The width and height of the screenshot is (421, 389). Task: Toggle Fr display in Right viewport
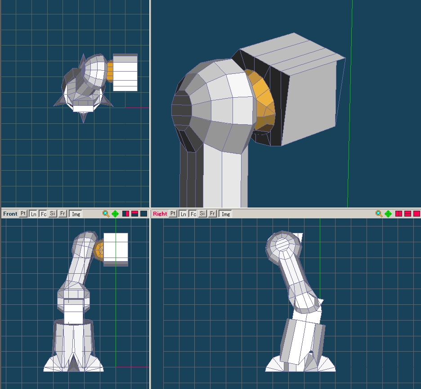212,214
